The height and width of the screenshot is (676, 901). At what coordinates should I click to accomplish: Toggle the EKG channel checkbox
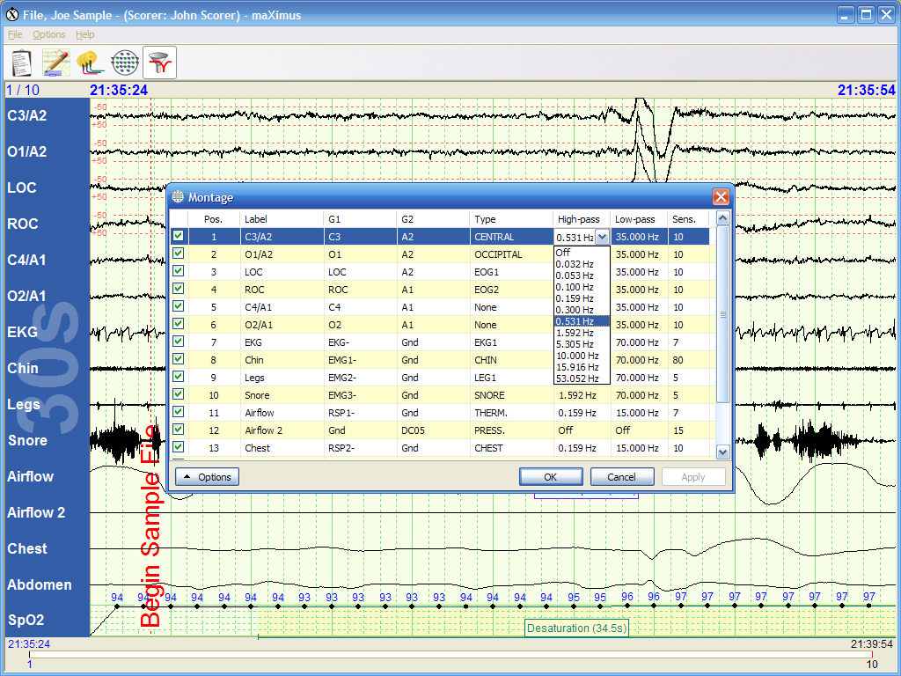pos(179,342)
